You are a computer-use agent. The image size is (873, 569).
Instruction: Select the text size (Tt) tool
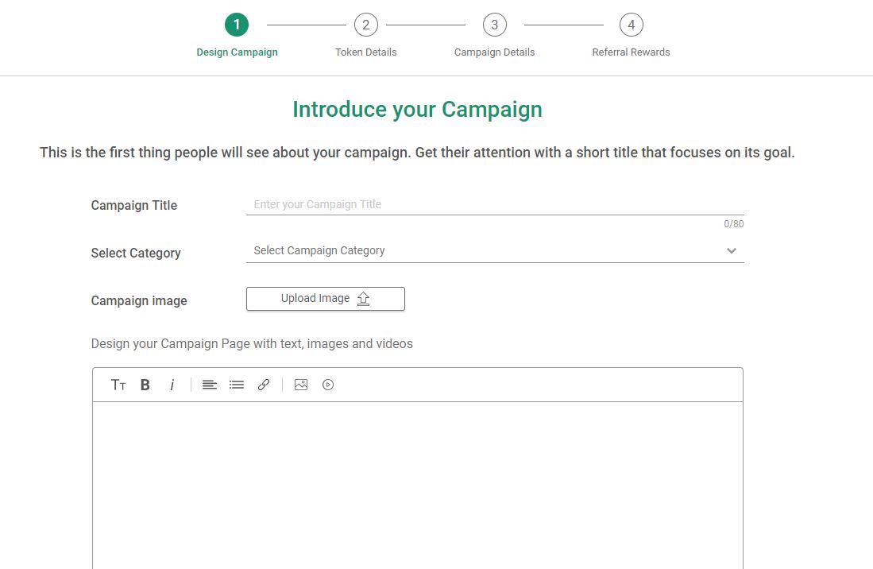[x=118, y=385]
